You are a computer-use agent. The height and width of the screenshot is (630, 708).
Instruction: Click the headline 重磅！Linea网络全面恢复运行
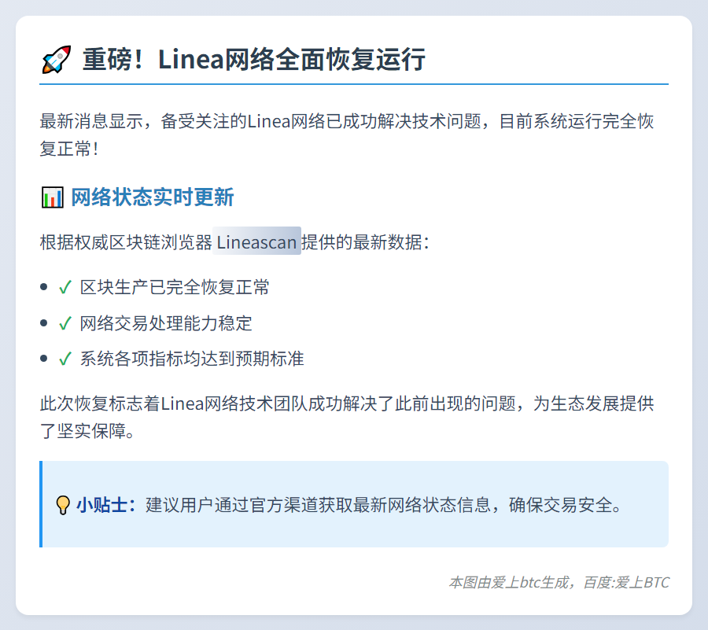[x=253, y=60]
